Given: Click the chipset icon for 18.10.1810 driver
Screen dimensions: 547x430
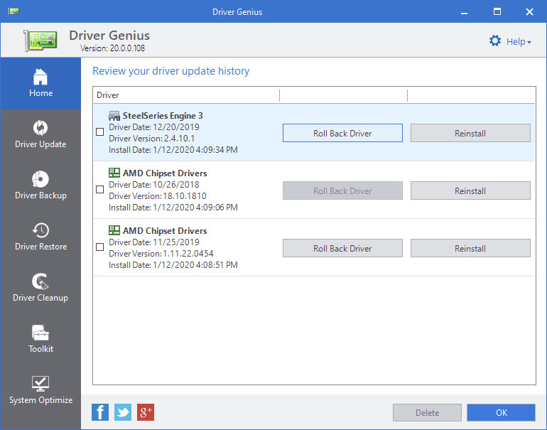Looking at the screenshot, I should click(114, 173).
